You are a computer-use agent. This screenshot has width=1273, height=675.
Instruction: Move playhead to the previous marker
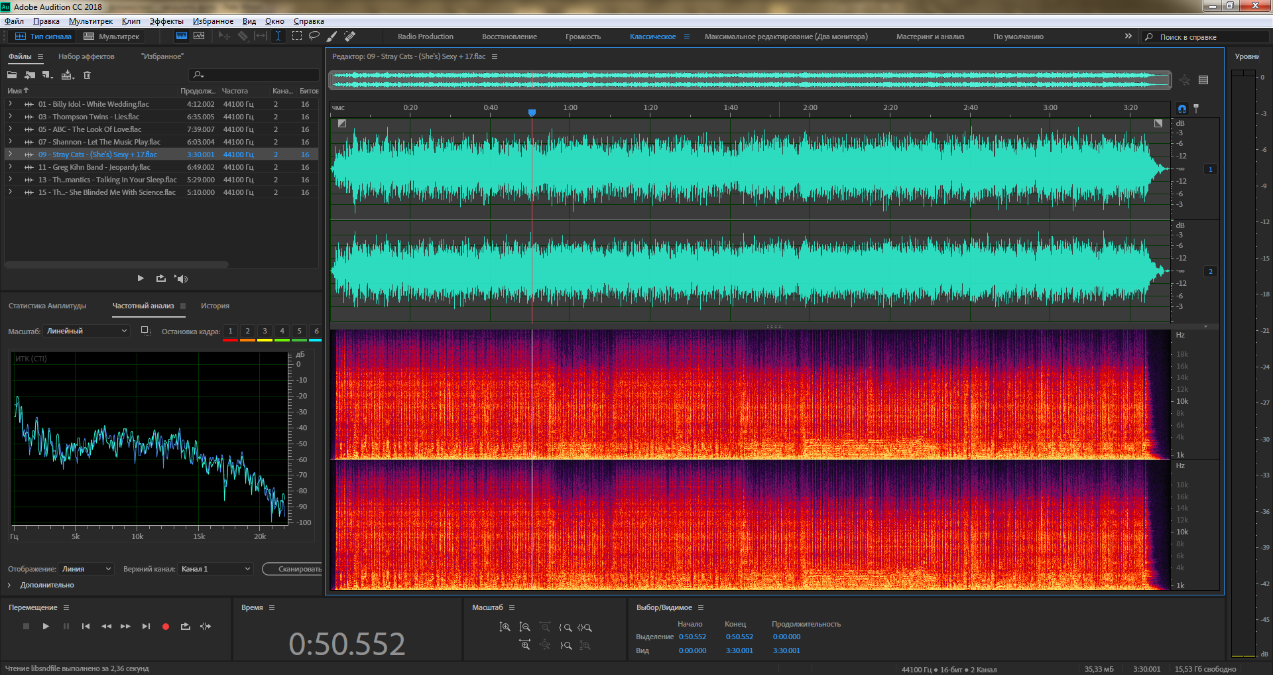coord(86,627)
